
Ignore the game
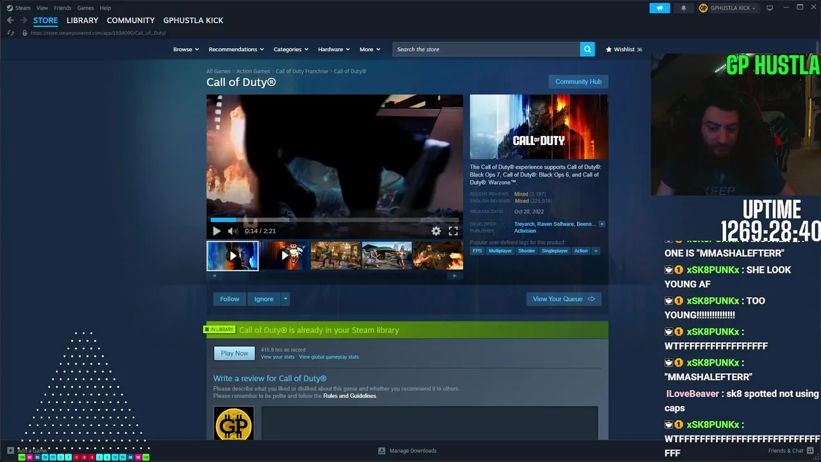(x=264, y=299)
